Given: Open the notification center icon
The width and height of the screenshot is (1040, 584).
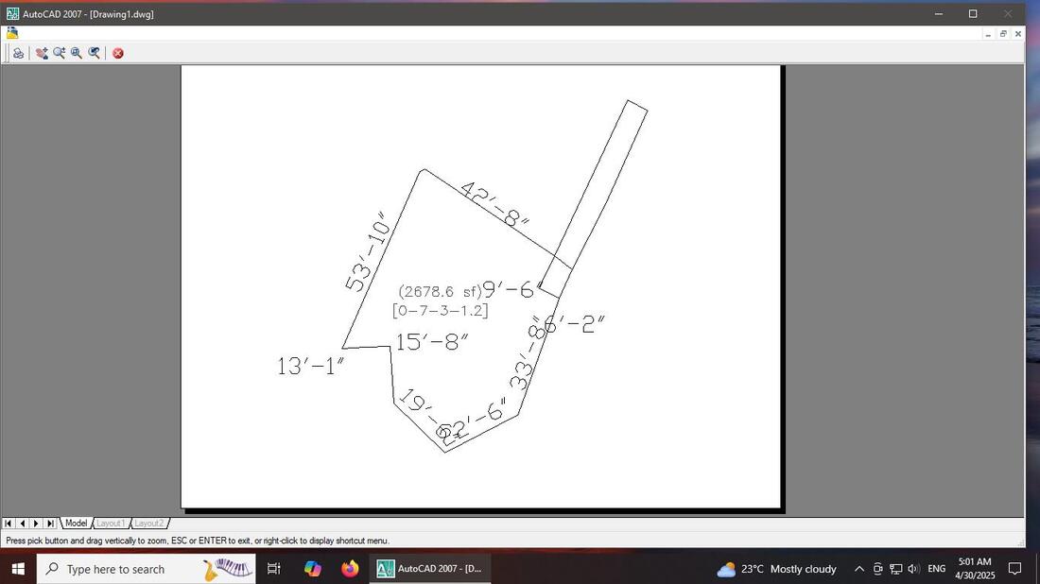Looking at the screenshot, I should pyautogui.click(x=1014, y=569).
